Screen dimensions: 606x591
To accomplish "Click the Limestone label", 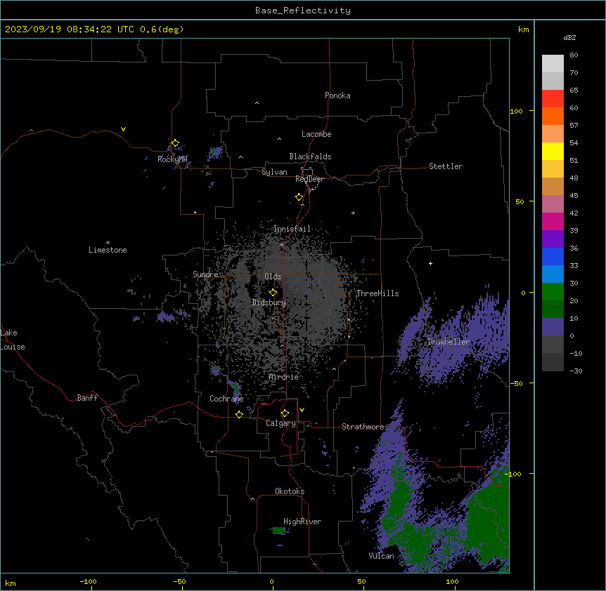I will (108, 250).
